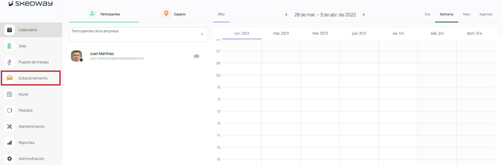Expand the Participantes de tu empresa dropdown
The image size is (503, 165).
pyautogui.click(x=202, y=34)
